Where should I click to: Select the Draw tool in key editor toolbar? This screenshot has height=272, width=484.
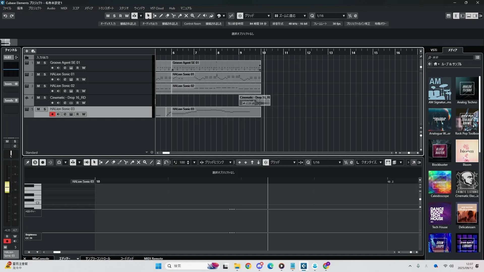[x=107, y=162]
